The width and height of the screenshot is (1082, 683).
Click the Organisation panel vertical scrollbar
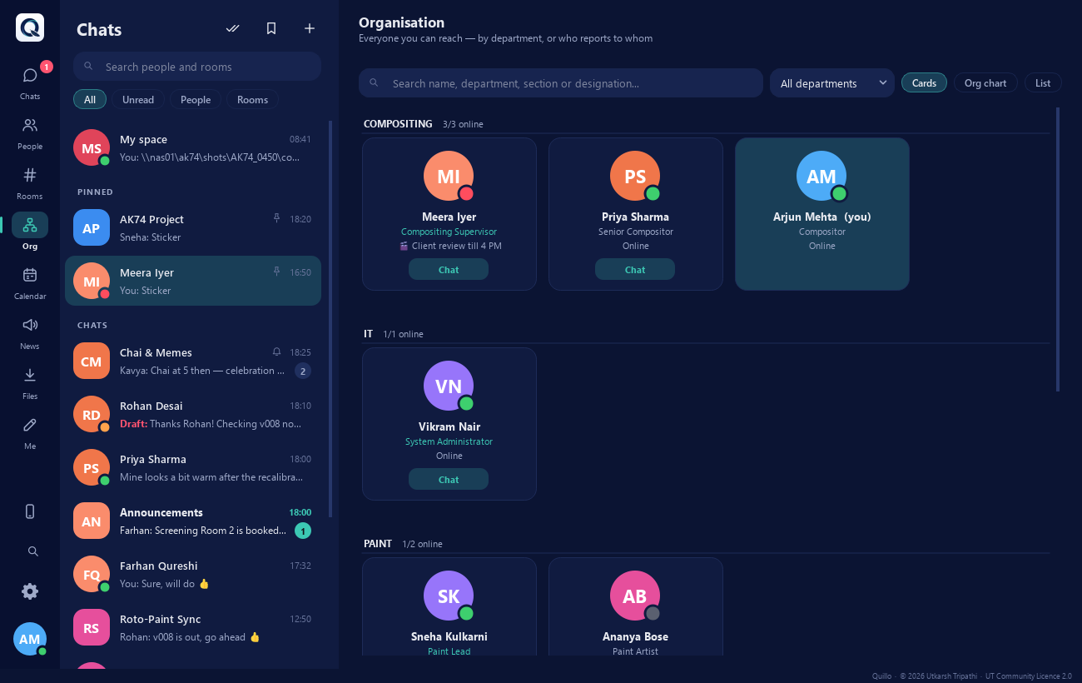point(1058,249)
